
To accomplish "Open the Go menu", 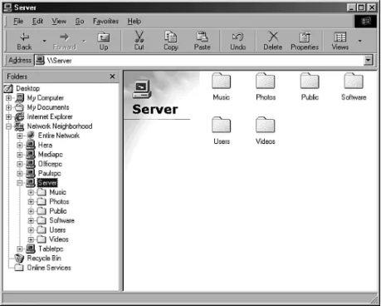I will (x=80, y=22).
